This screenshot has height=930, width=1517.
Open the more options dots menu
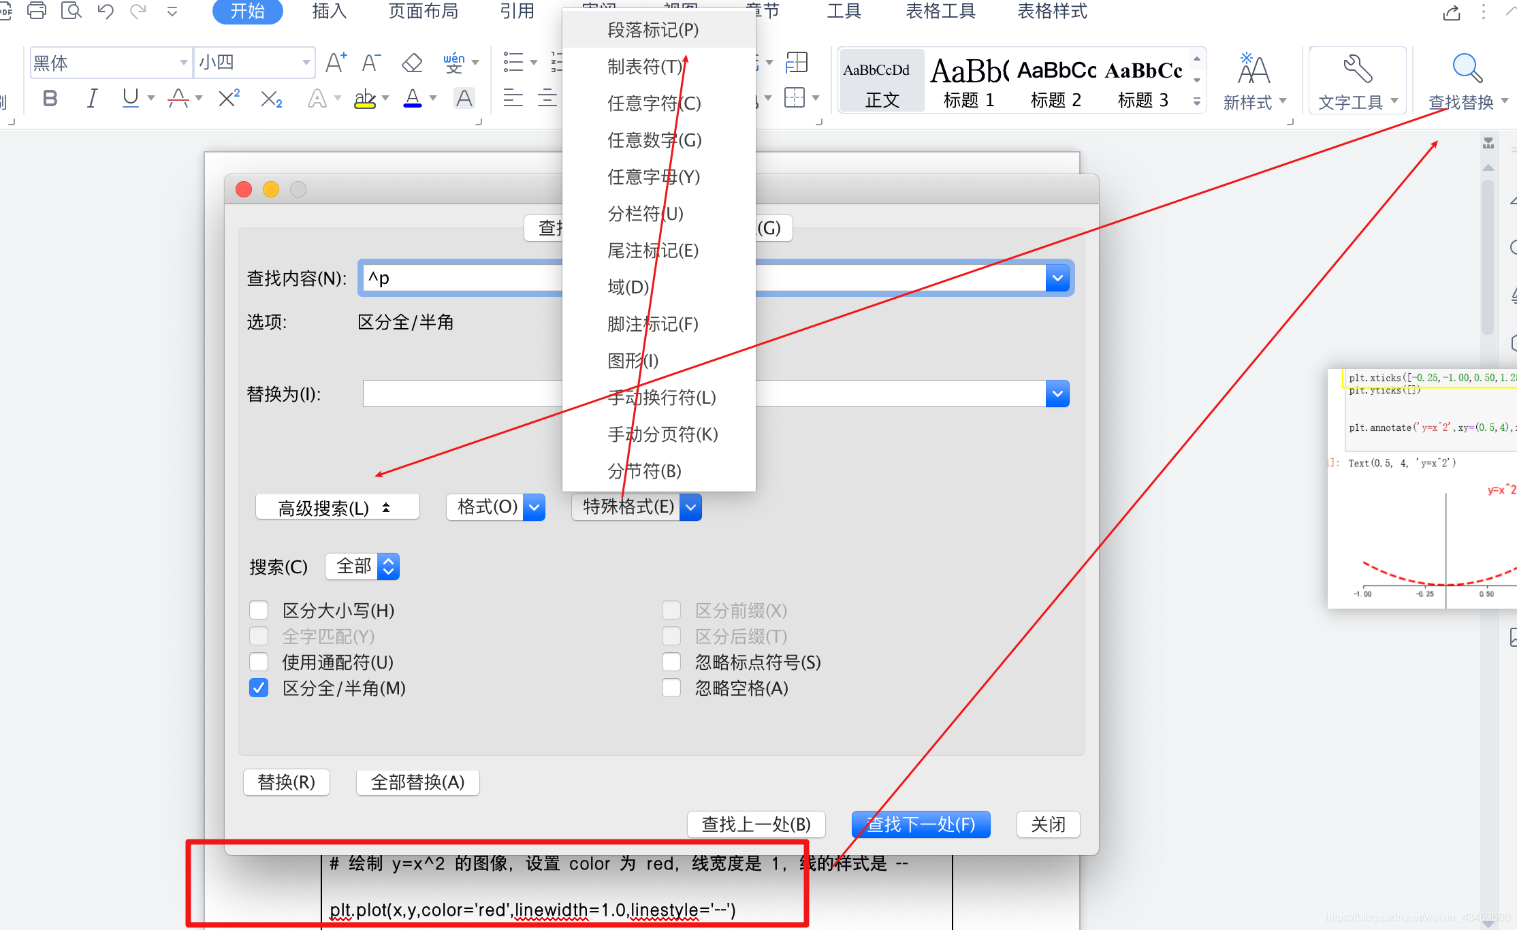click(x=1484, y=12)
